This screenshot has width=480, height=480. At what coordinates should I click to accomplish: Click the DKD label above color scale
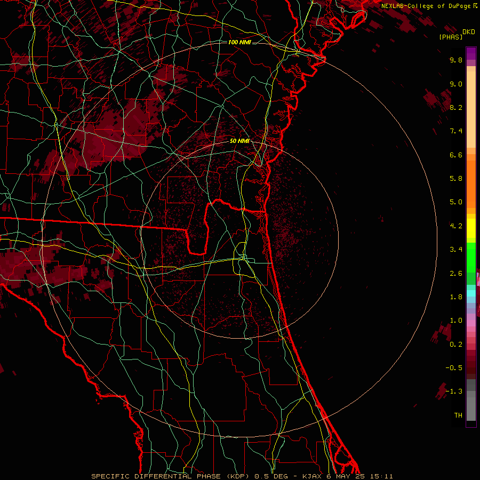click(468, 32)
